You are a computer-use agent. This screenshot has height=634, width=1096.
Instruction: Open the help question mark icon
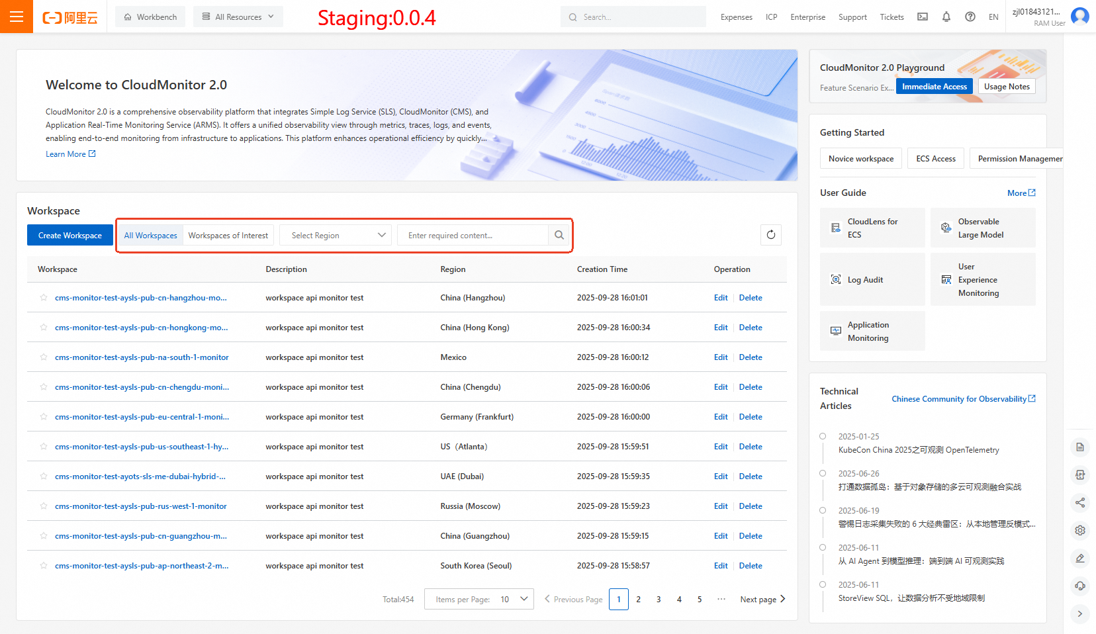[x=970, y=17]
